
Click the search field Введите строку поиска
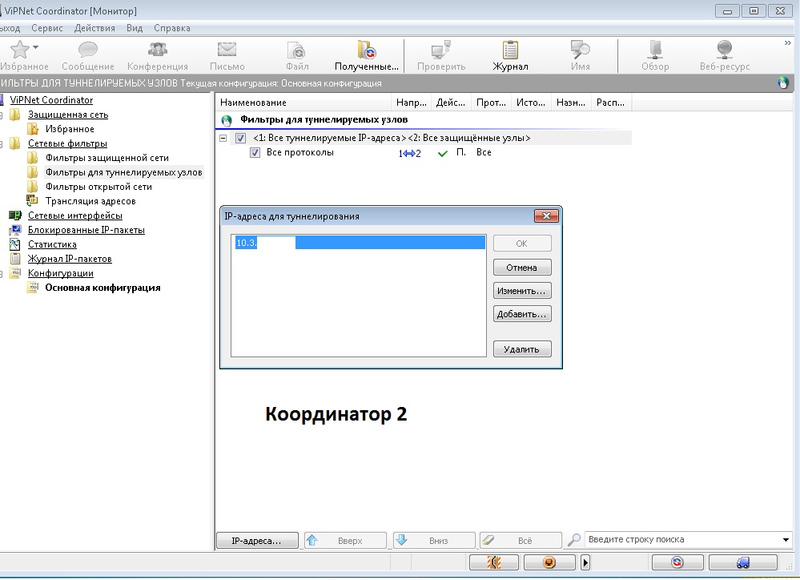tap(682, 540)
